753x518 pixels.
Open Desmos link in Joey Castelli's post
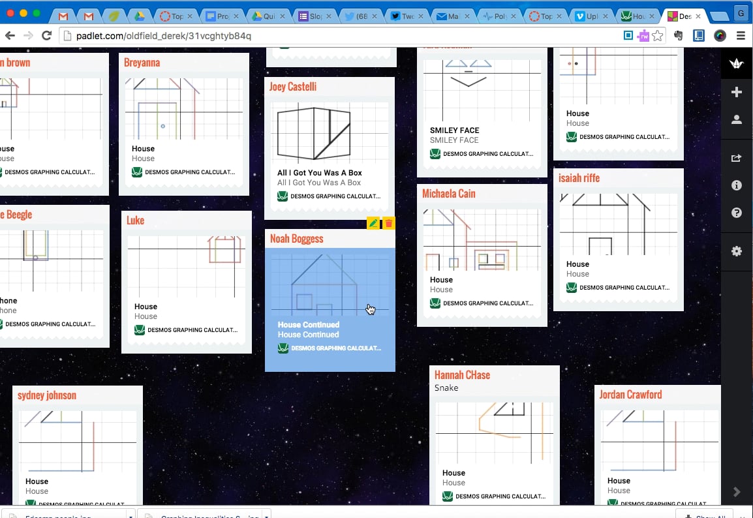point(329,196)
